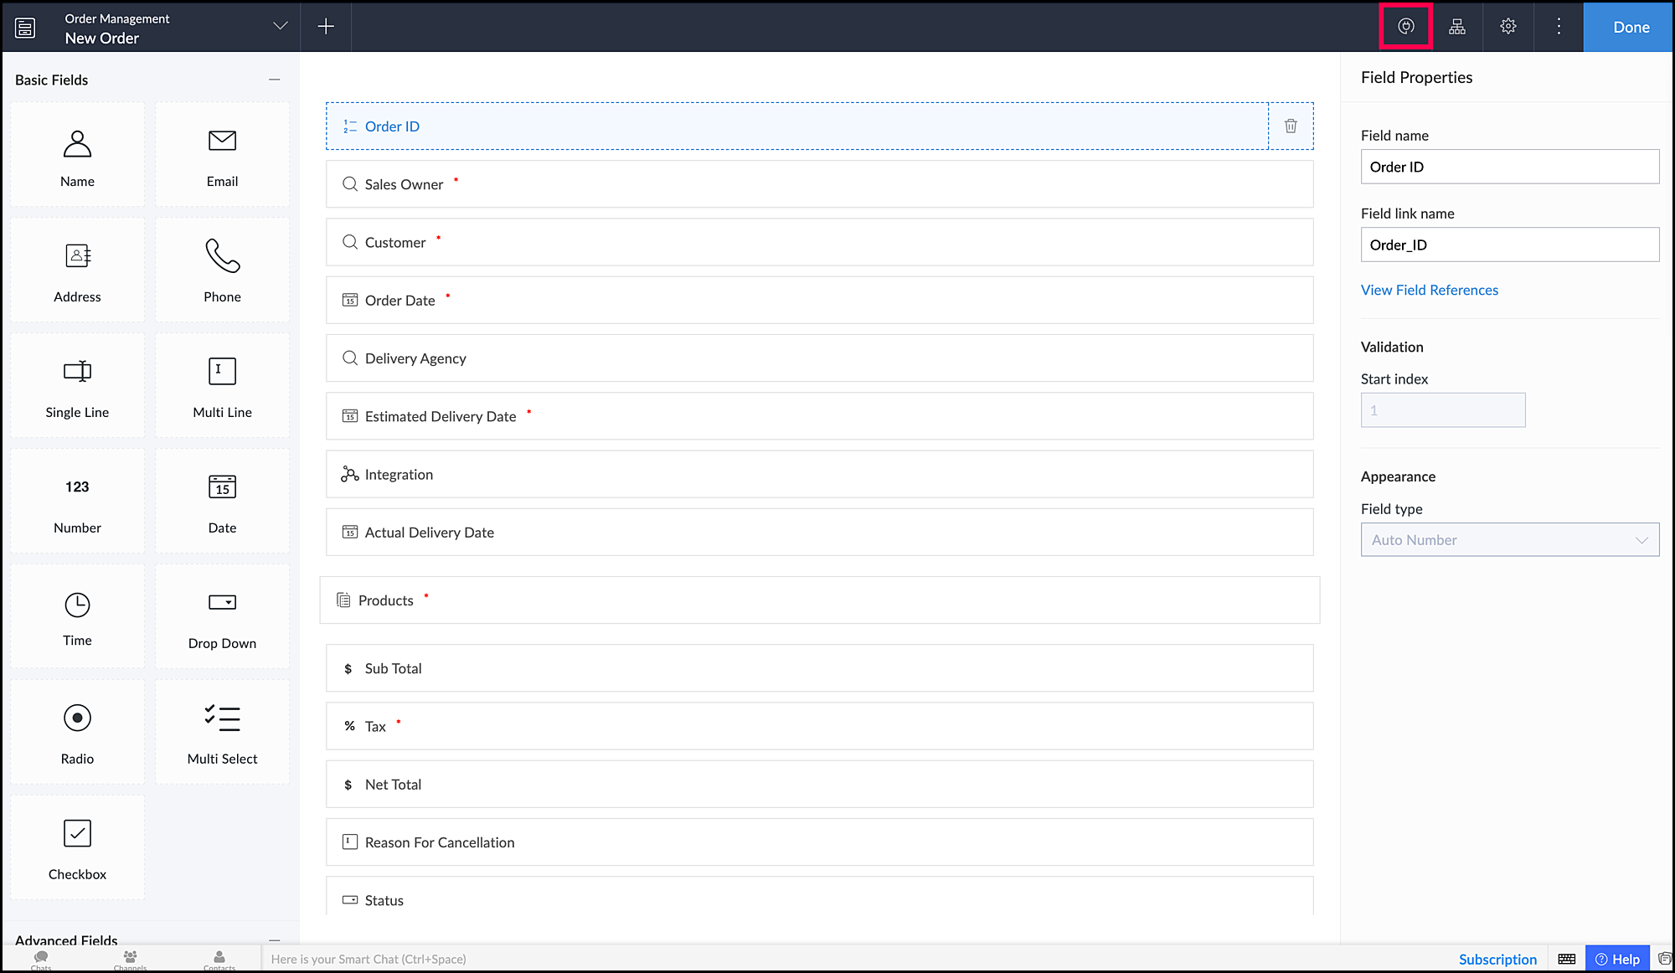Pick the Address field from Basic Fields

(77, 270)
